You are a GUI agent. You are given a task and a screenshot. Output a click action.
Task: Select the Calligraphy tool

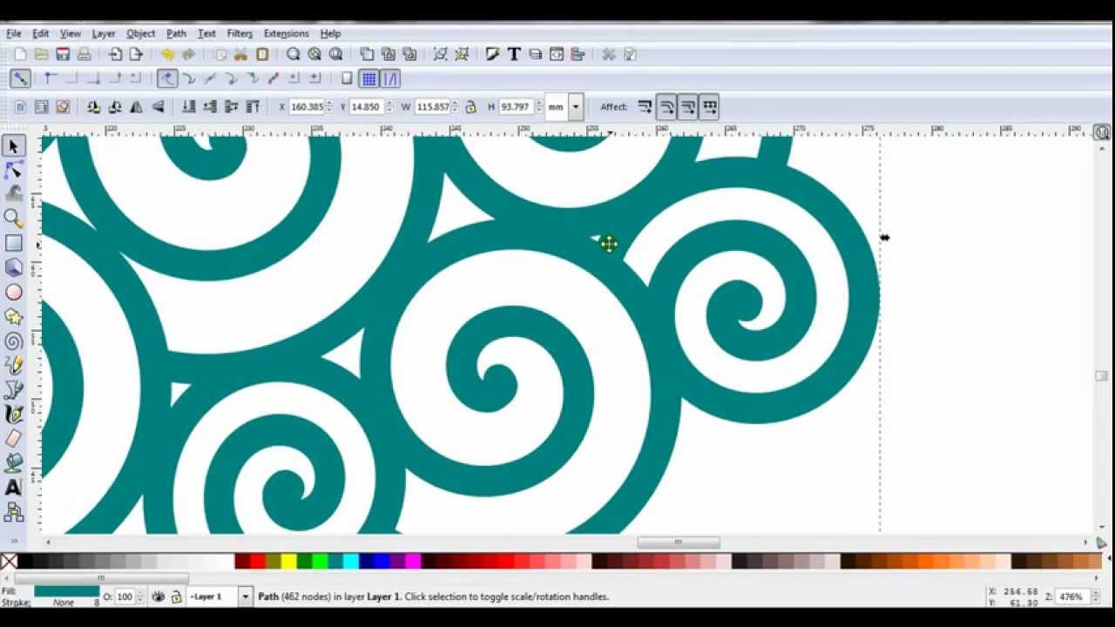tap(13, 415)
